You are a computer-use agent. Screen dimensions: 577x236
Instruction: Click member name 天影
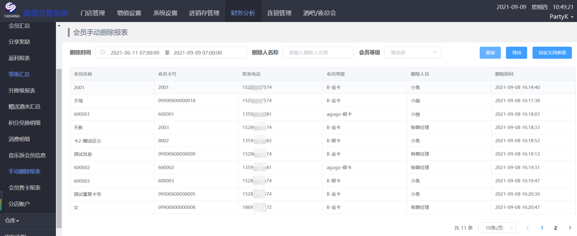79,127
